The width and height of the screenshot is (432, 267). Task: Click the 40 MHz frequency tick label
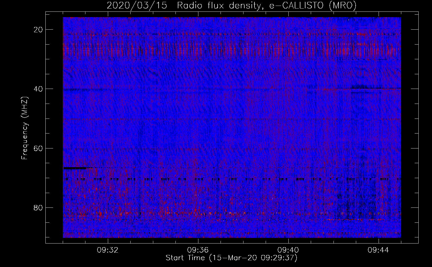click(38, 89)
